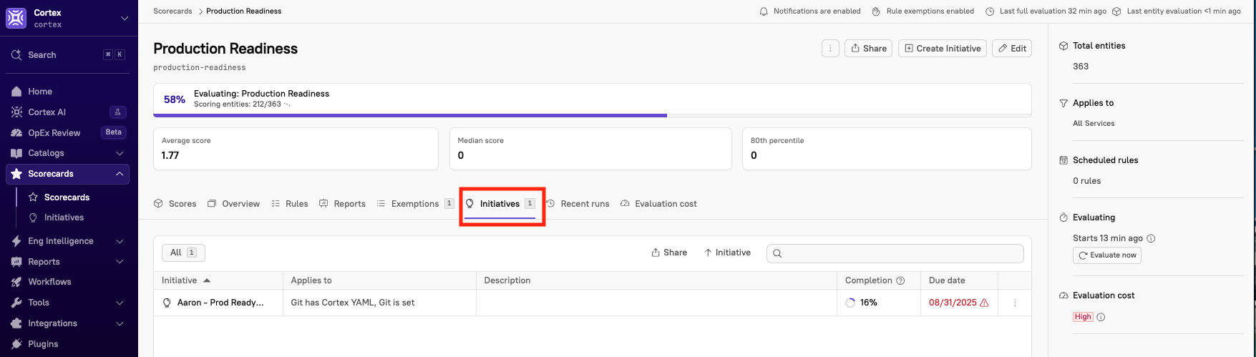Click the header Share button
The height and width of the screenshot is (357, 1256).
click(868, 49)
